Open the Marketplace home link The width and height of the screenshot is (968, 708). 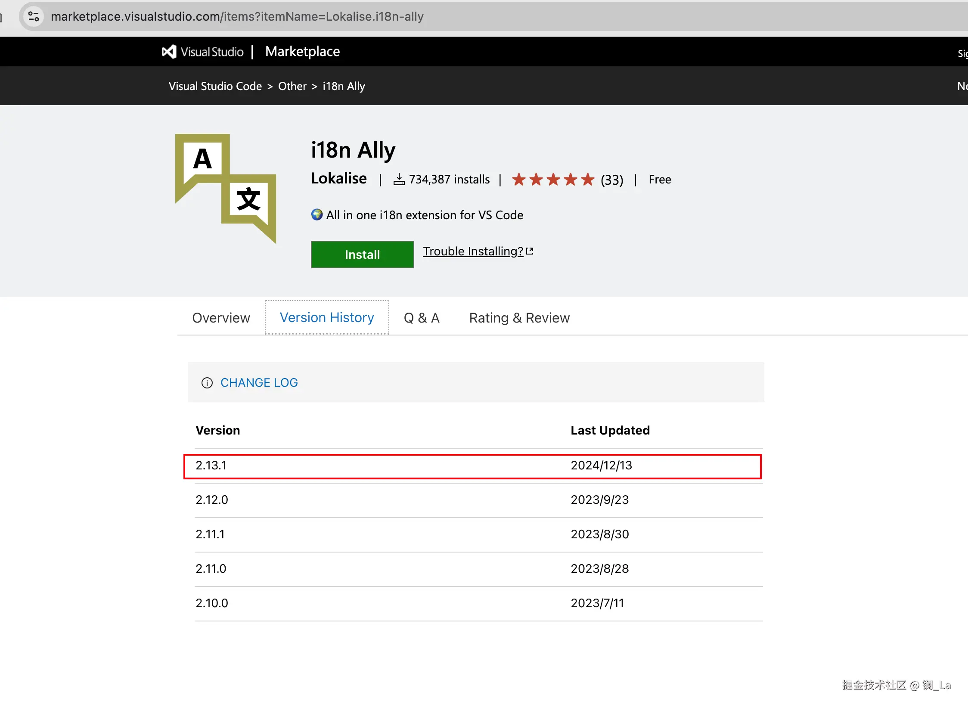point(303,52)
